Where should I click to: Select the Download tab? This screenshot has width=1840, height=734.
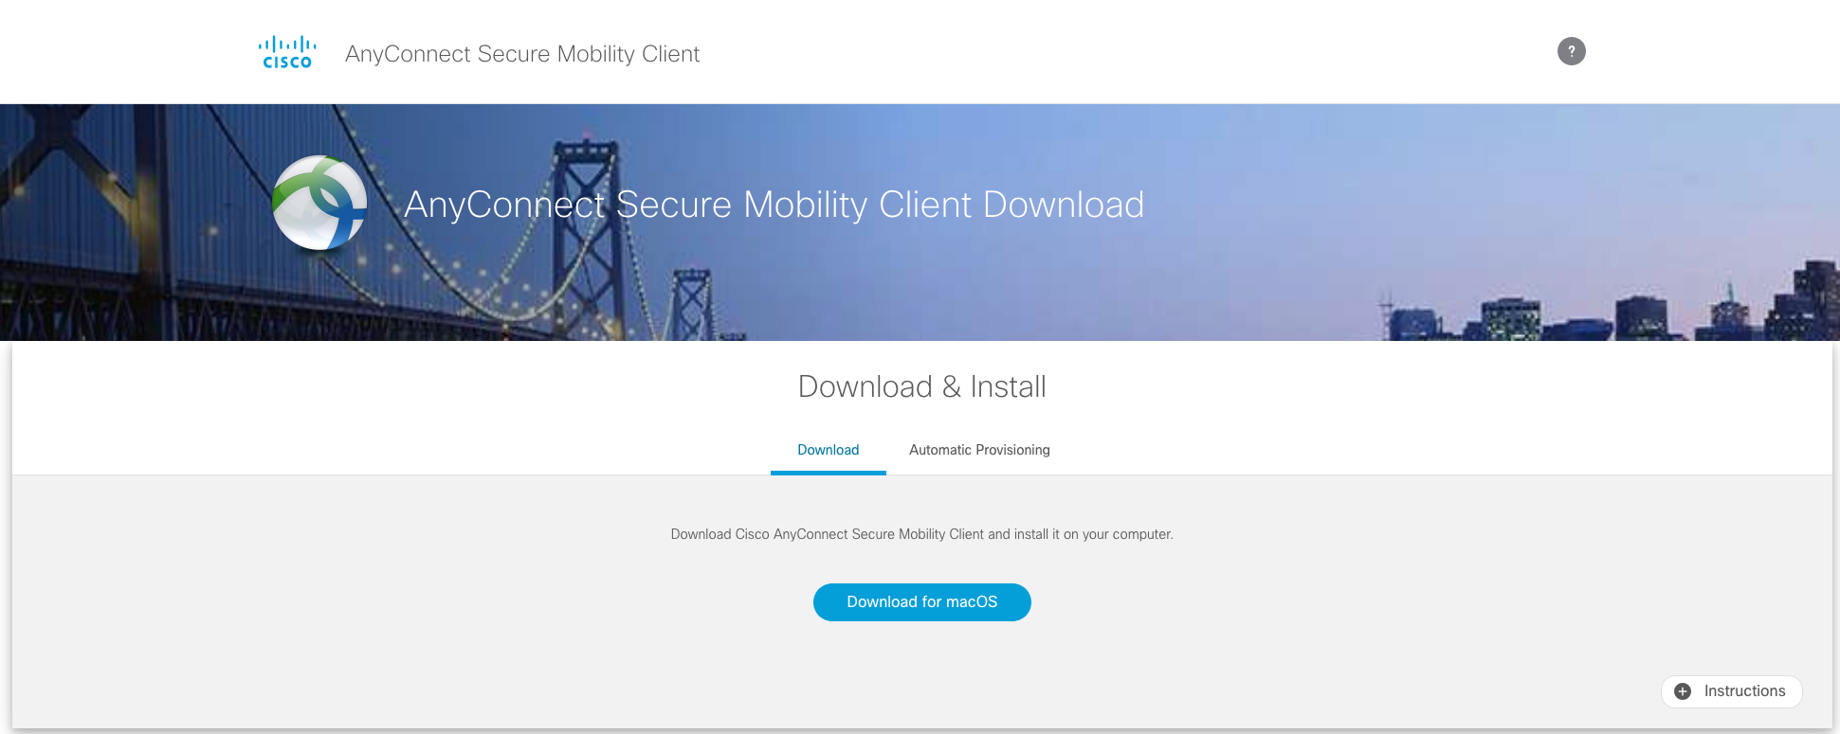(x=828, y=450)
